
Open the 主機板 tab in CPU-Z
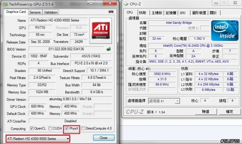[x=157, y=13]
